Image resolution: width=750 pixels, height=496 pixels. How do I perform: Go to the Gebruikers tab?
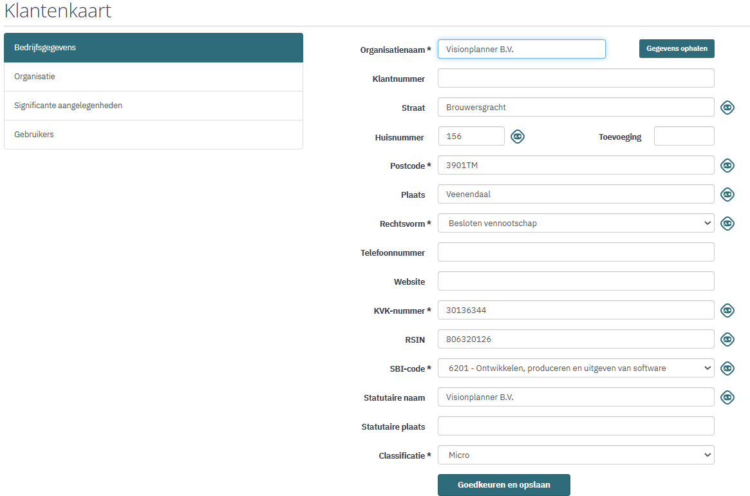coord(153,135)
